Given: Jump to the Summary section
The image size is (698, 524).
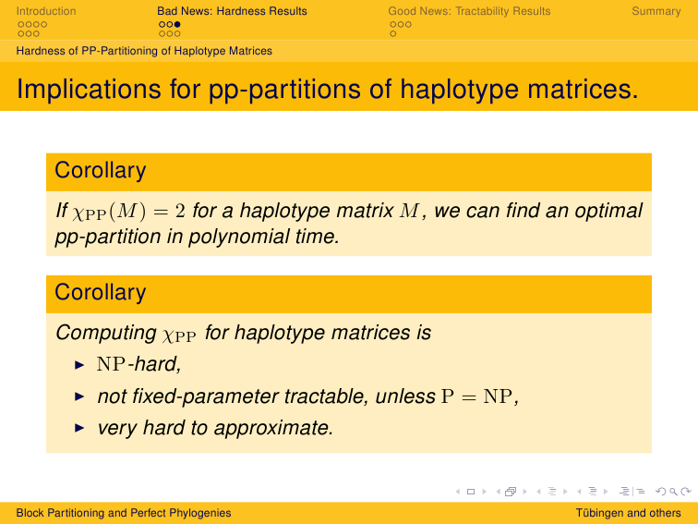Looking at the screenshot, I should 656,11.
